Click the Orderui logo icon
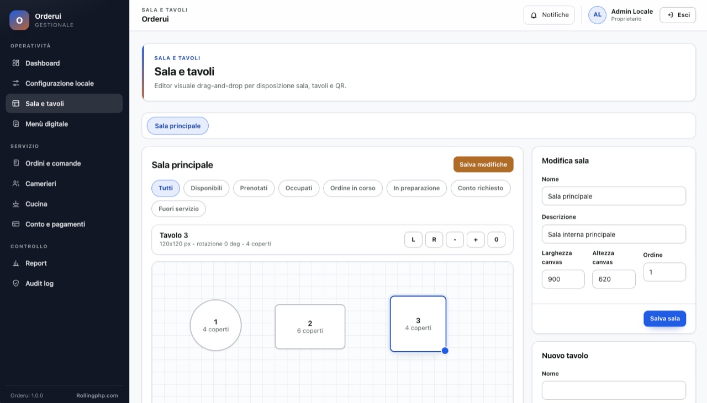707x403 pixels. pyautogui.click(x=19, y=20)
